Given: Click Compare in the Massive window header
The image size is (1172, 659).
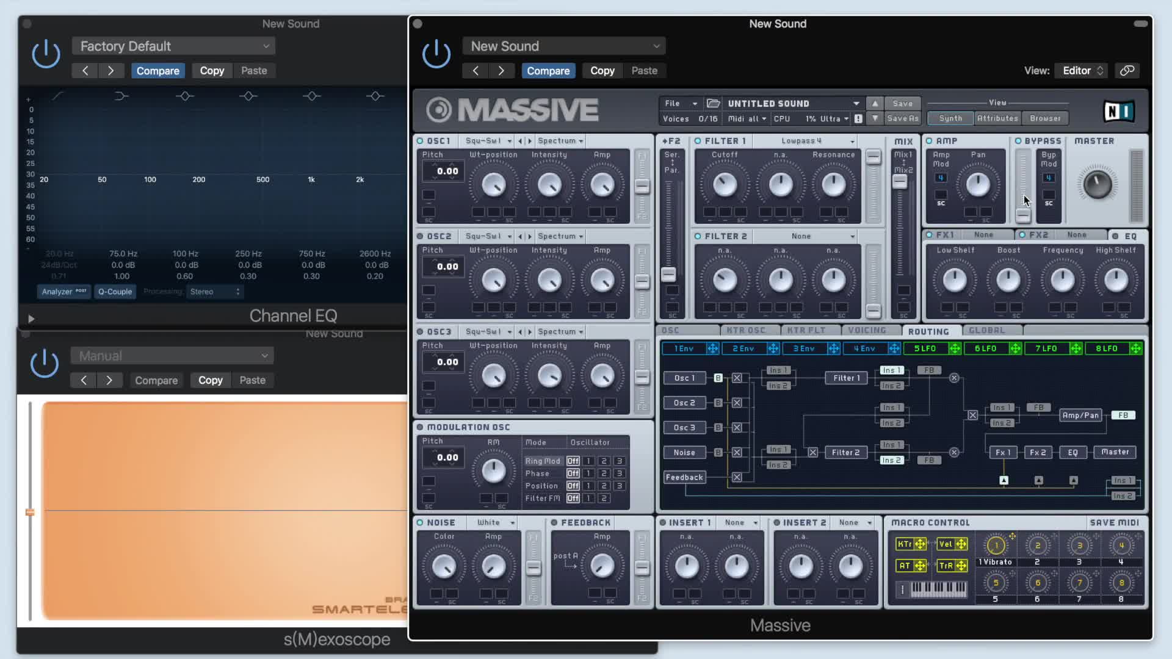Looking at the screenshot, I should [548, 71].
